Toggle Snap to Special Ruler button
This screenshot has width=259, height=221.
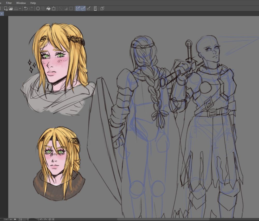pos(83,9)
